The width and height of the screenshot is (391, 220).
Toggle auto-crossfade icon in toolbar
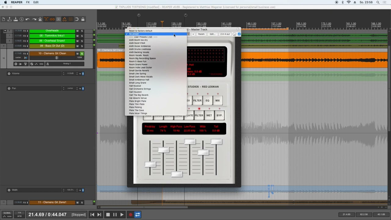pos(46,19)
